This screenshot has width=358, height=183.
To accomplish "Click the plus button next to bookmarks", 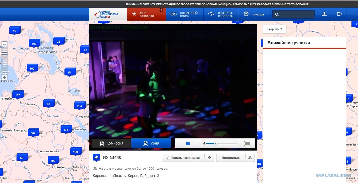I will 209,158.
